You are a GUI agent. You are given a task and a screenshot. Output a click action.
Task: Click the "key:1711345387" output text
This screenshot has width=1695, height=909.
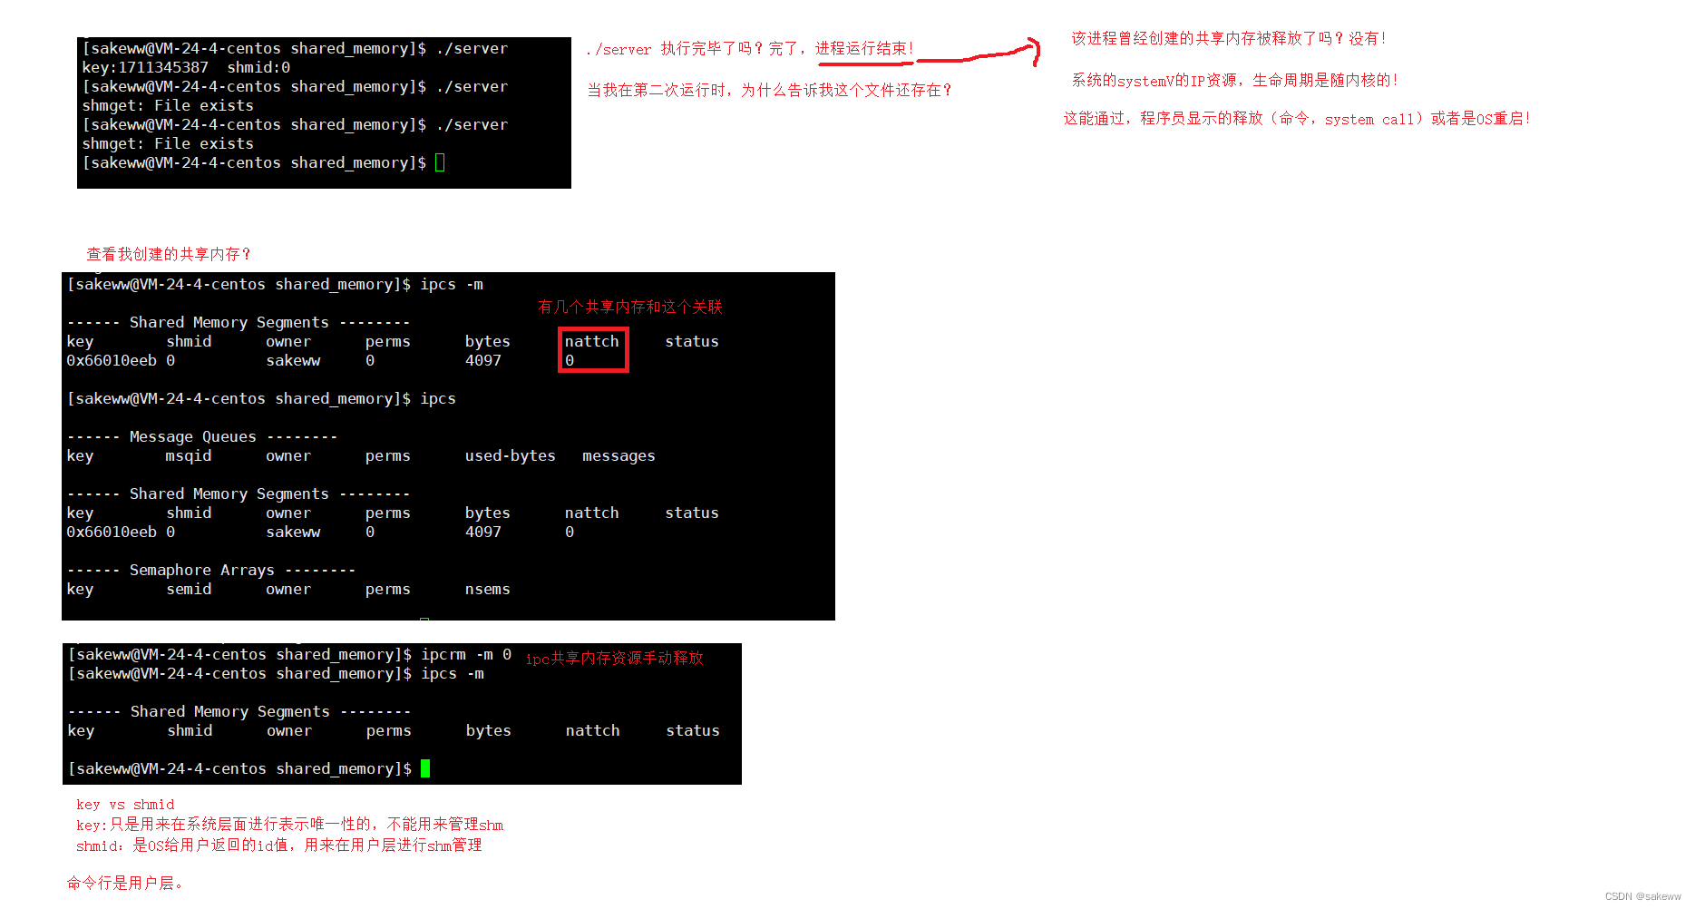pos(145,67)
